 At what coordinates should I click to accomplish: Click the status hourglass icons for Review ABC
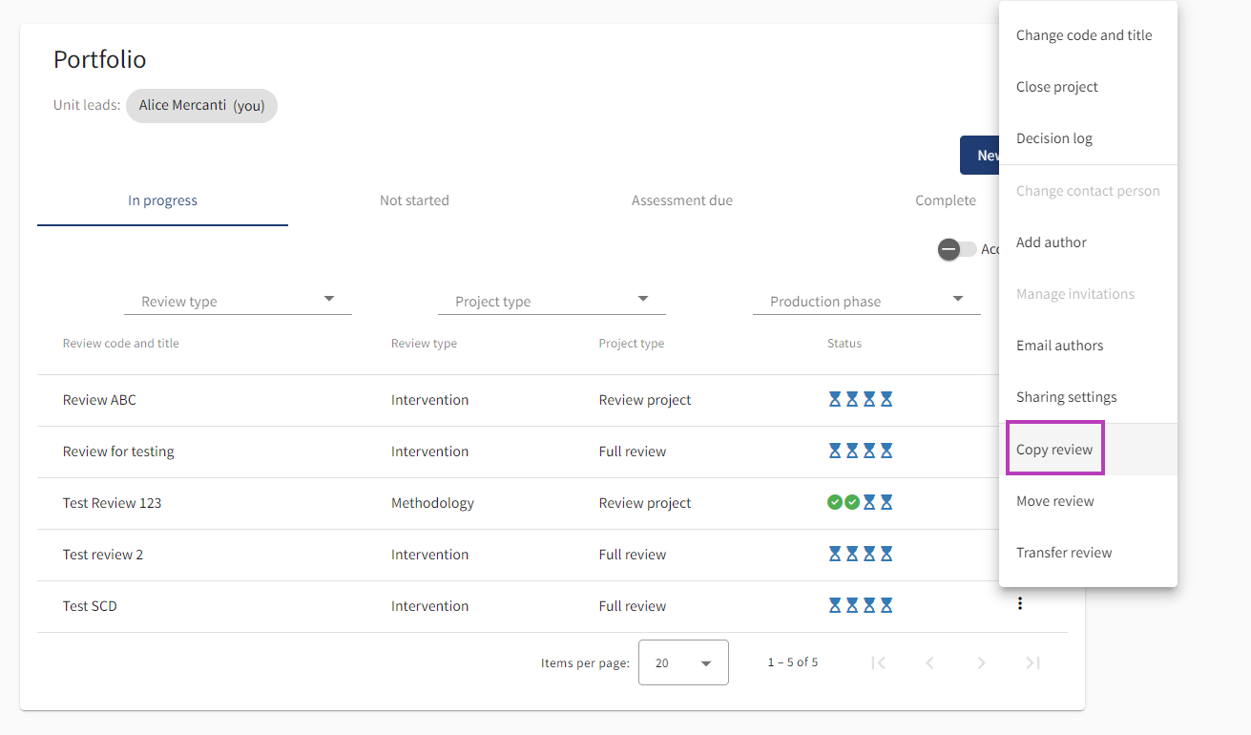pos(860,400)
